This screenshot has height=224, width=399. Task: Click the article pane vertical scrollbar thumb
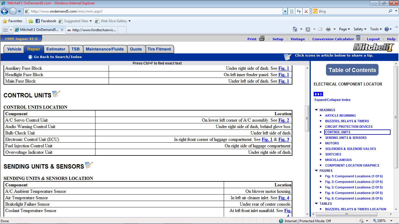pyautogui.click(x=307, y=118)
